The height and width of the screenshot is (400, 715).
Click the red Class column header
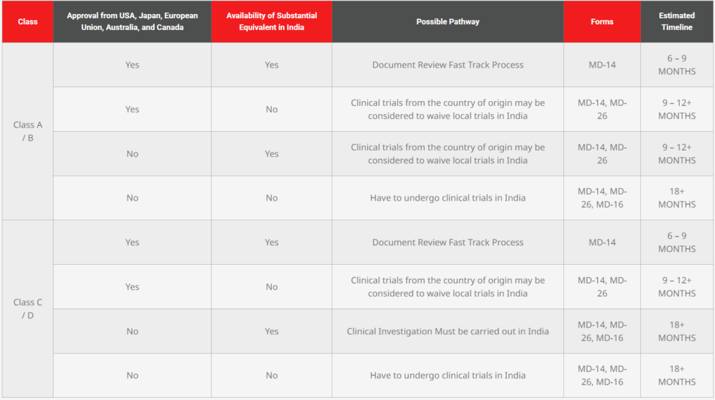27,22
